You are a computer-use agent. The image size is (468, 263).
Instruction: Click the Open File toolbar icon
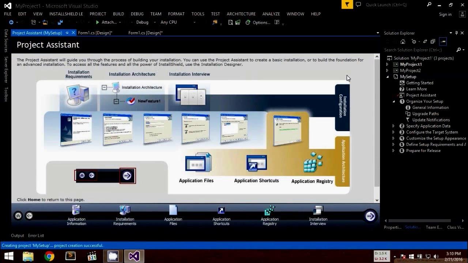(x=45, y=22)
